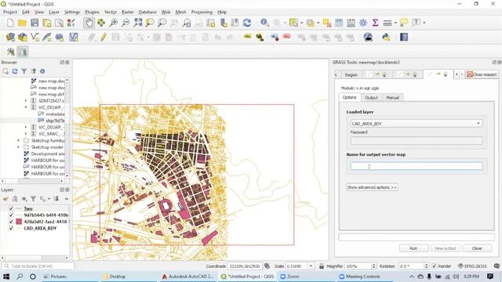The height and width of the screenshot is (282, 502).
Task: Click Close button in GRASS Tools
Action: [x=477, y=248]
